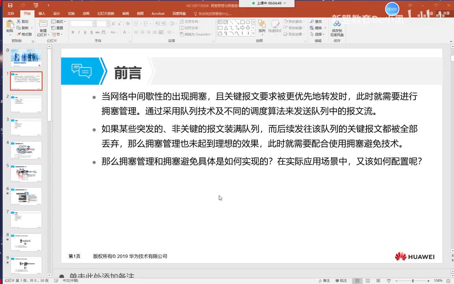Switch to the 插入 (Insert) tab
This screenshot has height=284, width=454.
(x=42, y=13)
